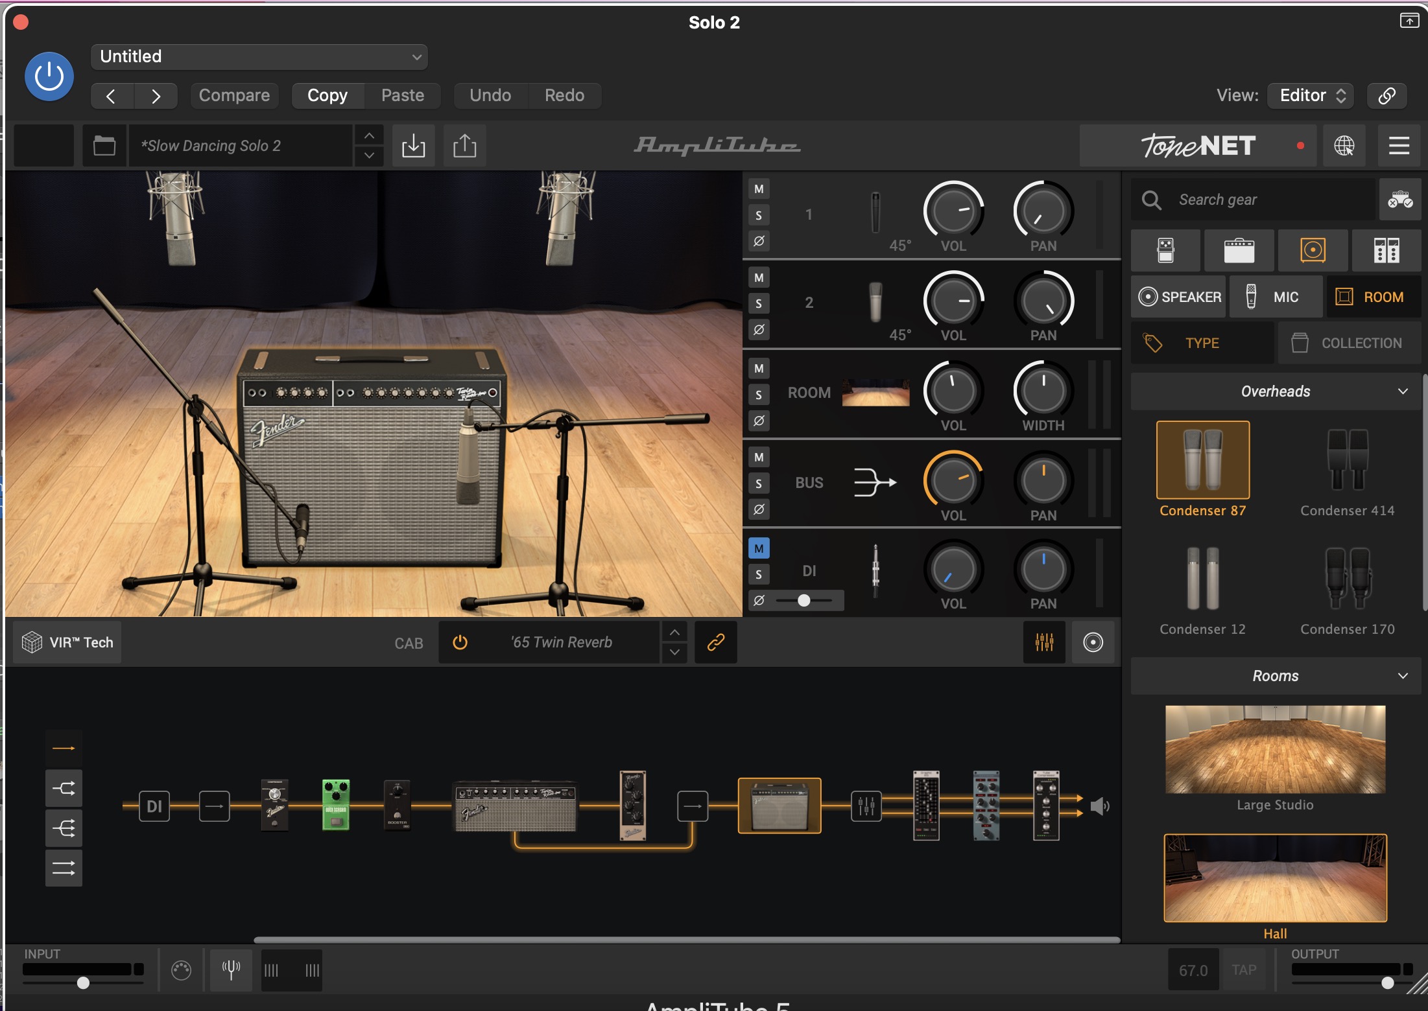This screenshot has height=1011, width=1428.
Task: Click the OUTPUT level slider
Action: 1352,983
